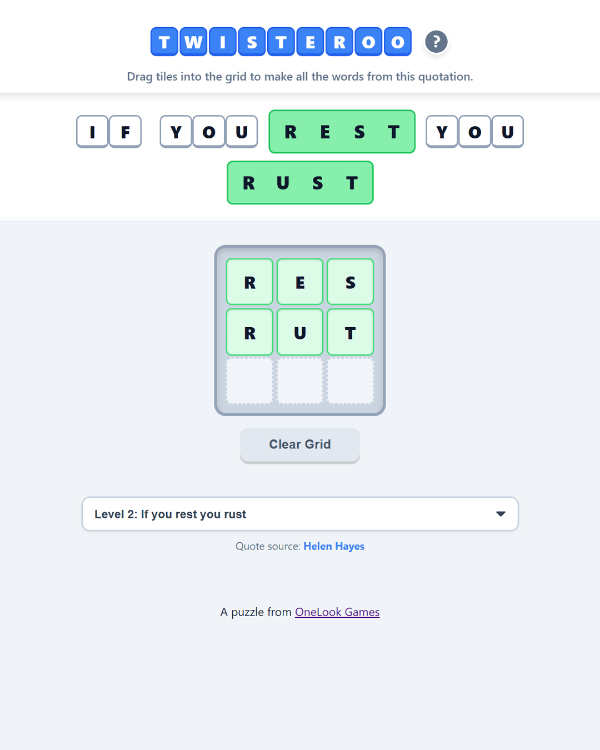Image resolution: width=600 pixels, height=750 pixels.
Task: Select the Y tile of the second YOU
Action: 442,132
